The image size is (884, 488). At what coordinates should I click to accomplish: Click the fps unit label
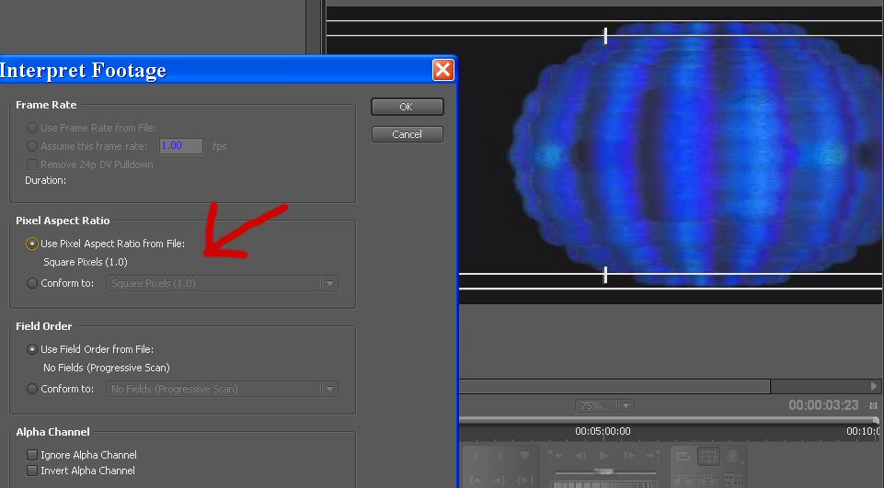click(219, 146)
